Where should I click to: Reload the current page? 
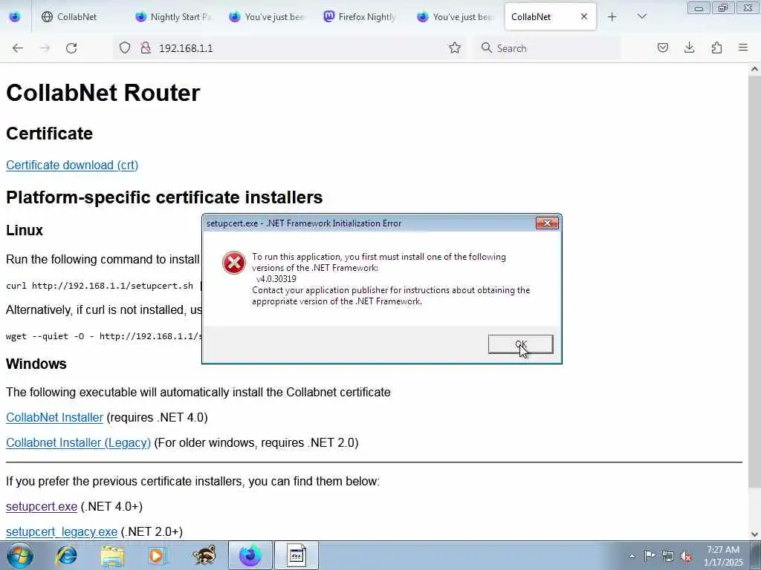pos(71,48)
